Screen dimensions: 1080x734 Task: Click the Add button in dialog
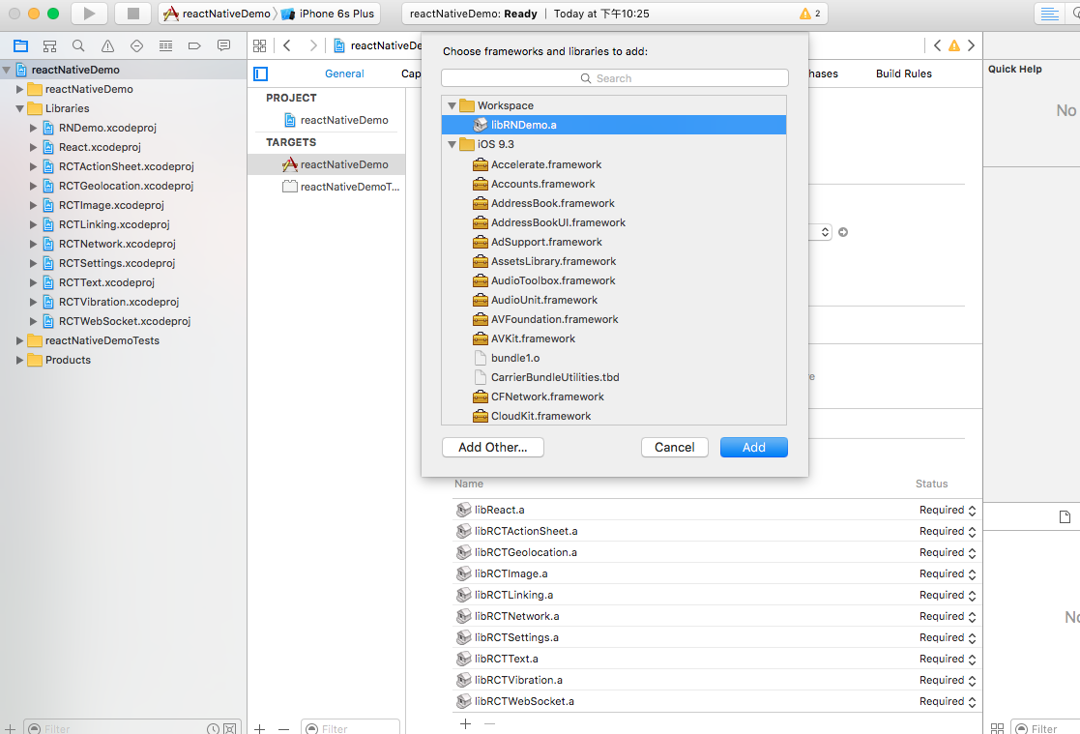point(753,447)
